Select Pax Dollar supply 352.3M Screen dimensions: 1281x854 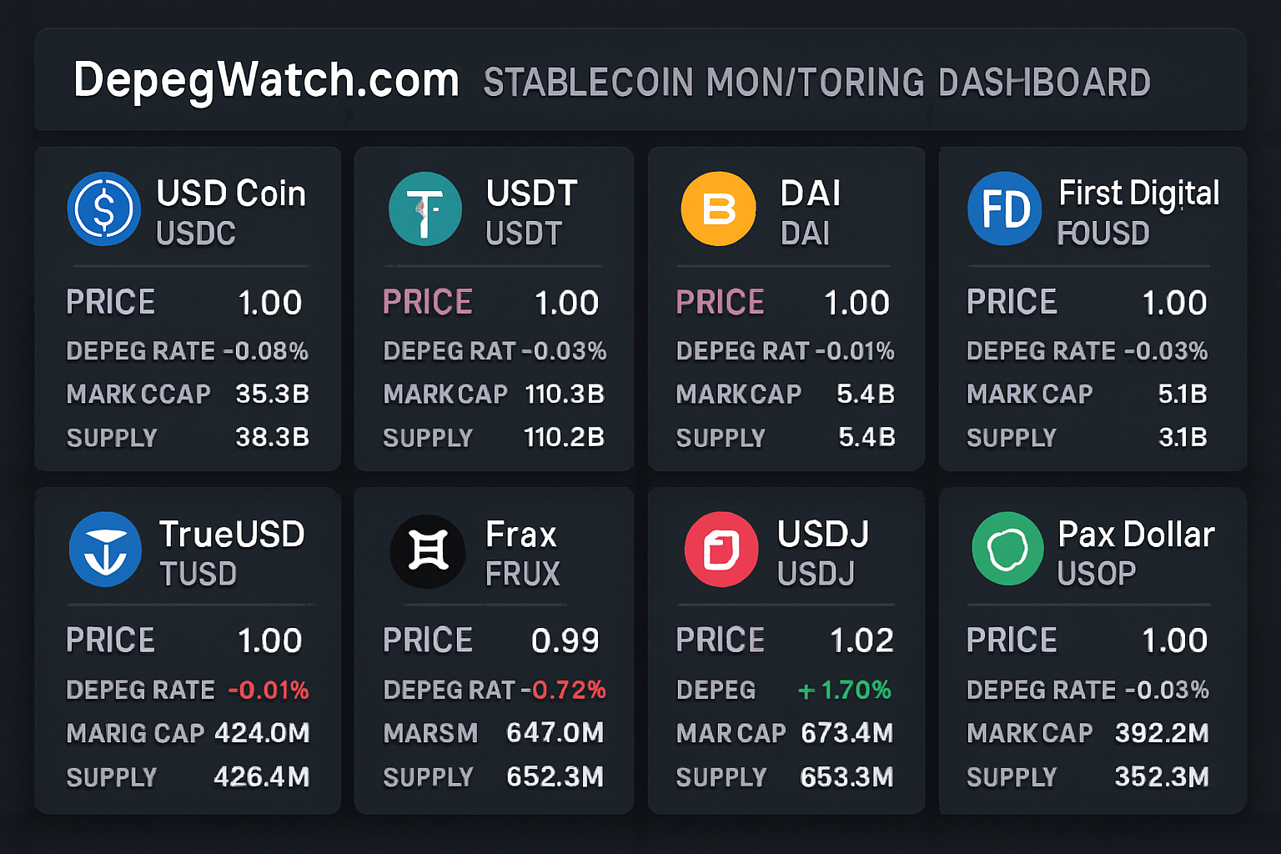(x=1162, y=776)
